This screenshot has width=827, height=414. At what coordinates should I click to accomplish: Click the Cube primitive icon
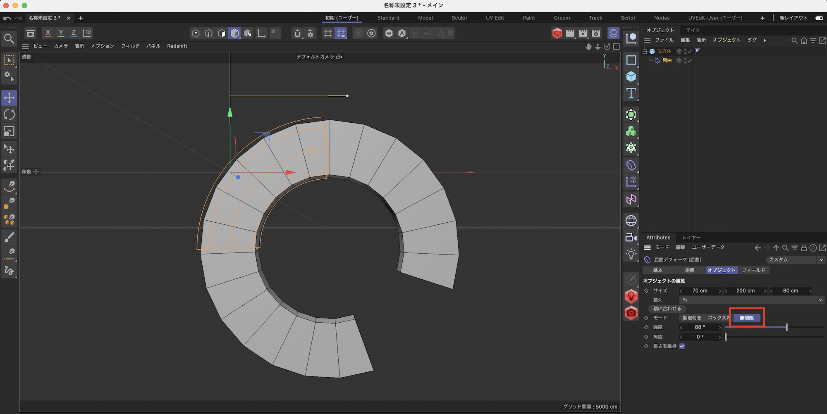631,76
